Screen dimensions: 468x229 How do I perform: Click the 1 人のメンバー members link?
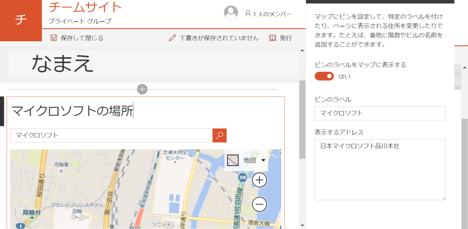click(268, 14)
